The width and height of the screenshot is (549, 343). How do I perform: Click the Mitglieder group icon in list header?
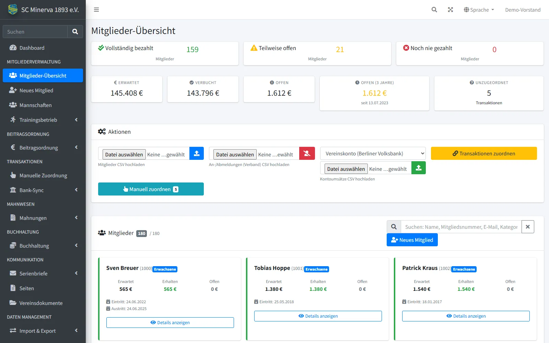click(102, 233)
